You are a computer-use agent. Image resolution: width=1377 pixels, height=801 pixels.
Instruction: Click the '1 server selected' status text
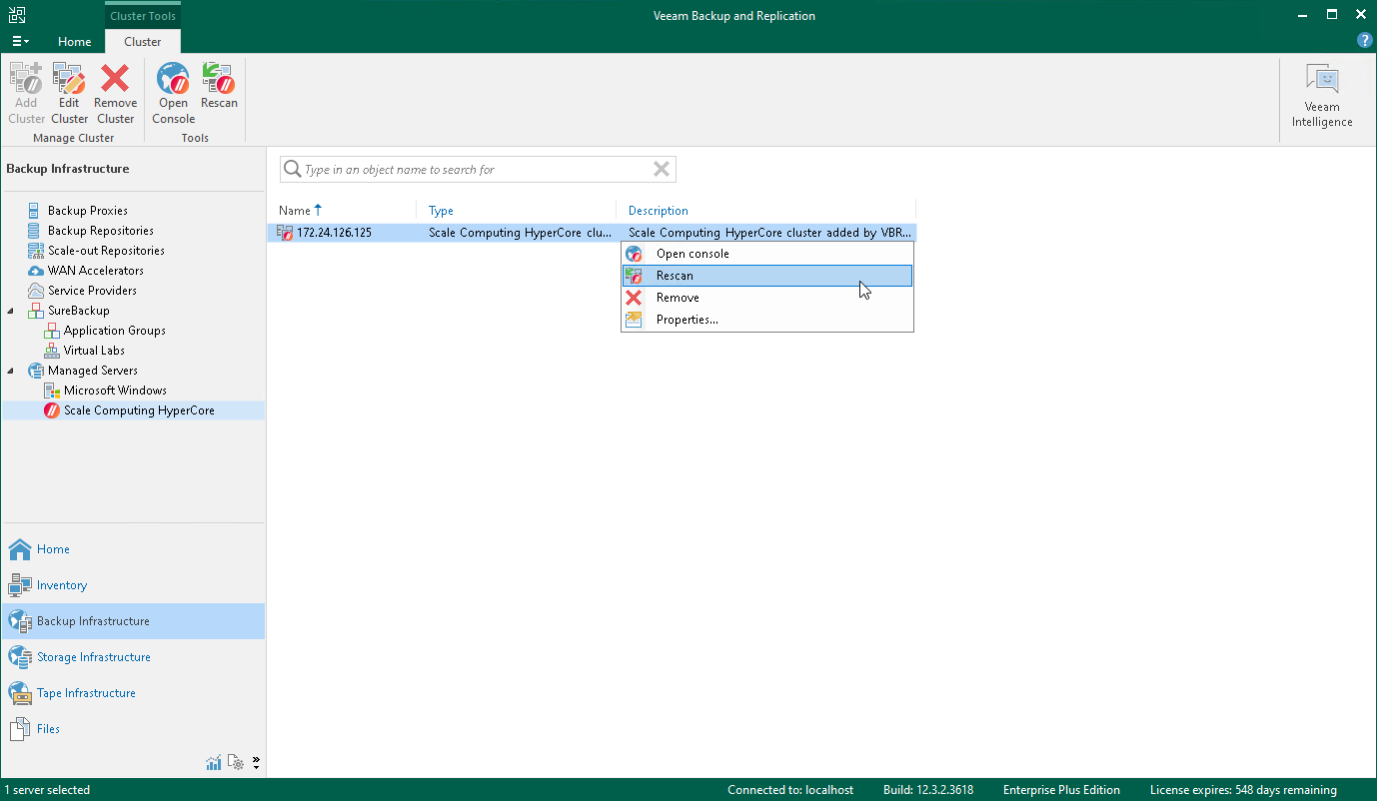(47, 790)
